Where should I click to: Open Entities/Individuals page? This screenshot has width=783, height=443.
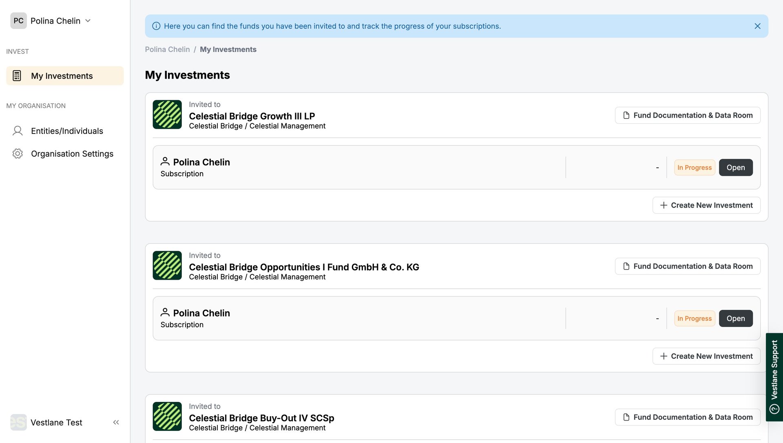[67, 131]
